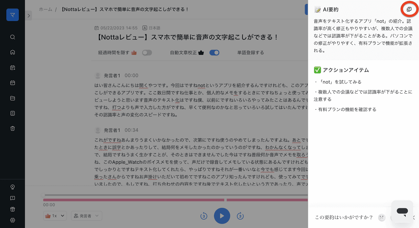Click the 00:34 timestamp

coord(131,130)
